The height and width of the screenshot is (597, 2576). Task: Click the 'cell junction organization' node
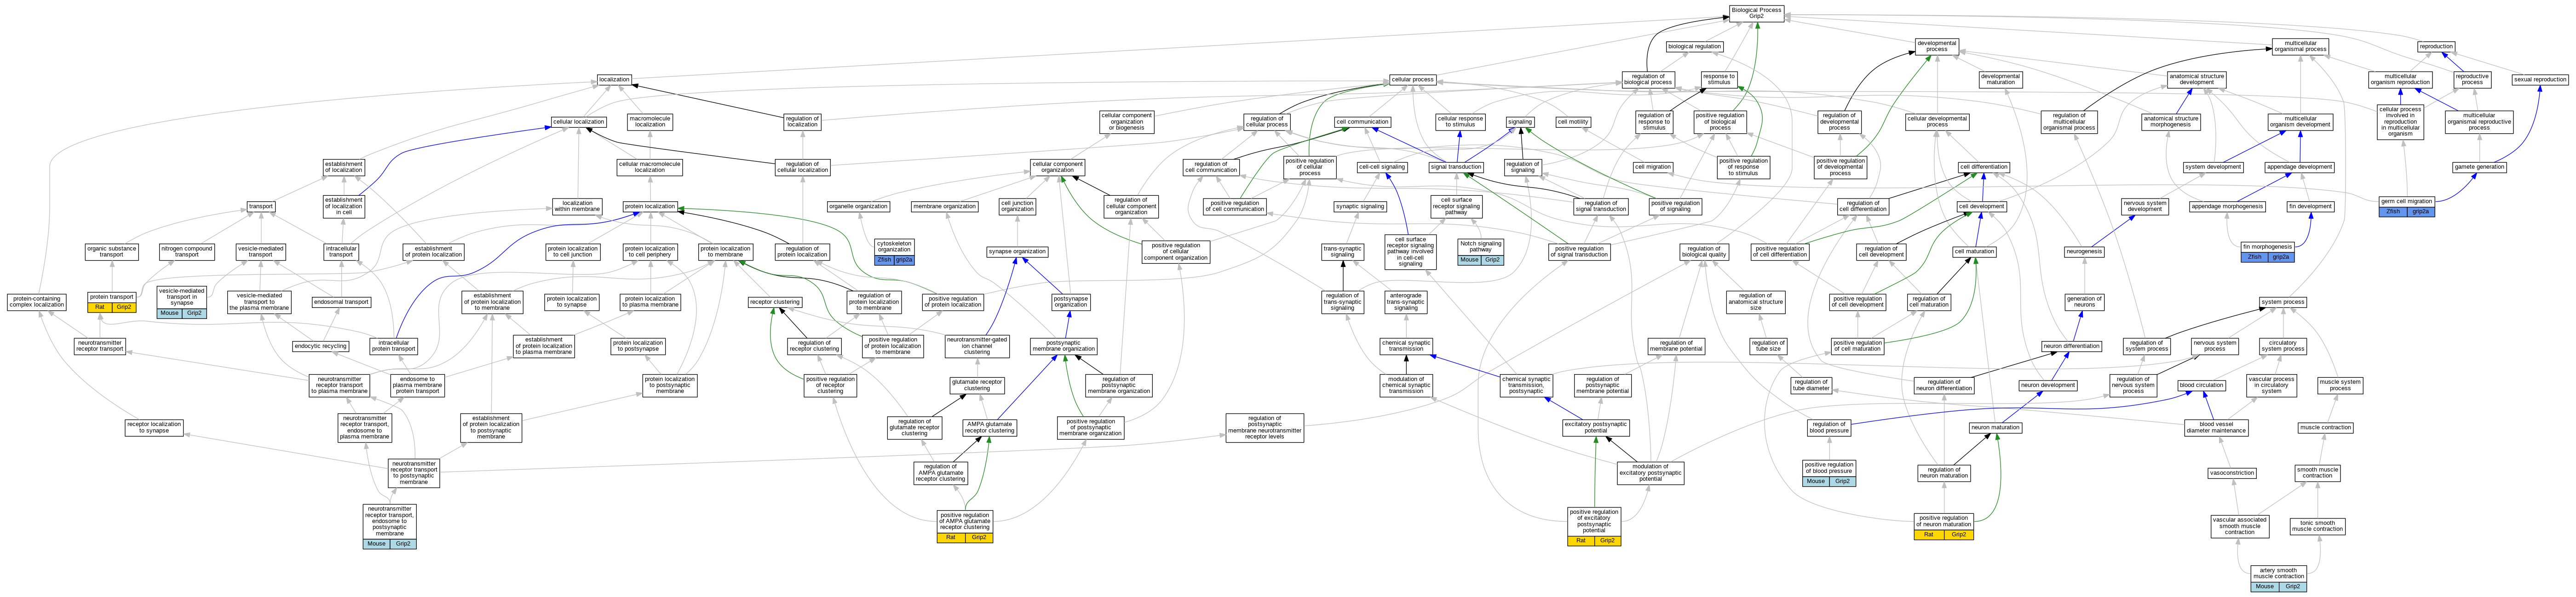pyautogui.click(x=1017, y=207)
